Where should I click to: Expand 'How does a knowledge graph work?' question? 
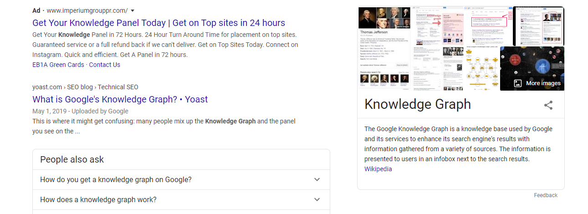coord(181,199)
